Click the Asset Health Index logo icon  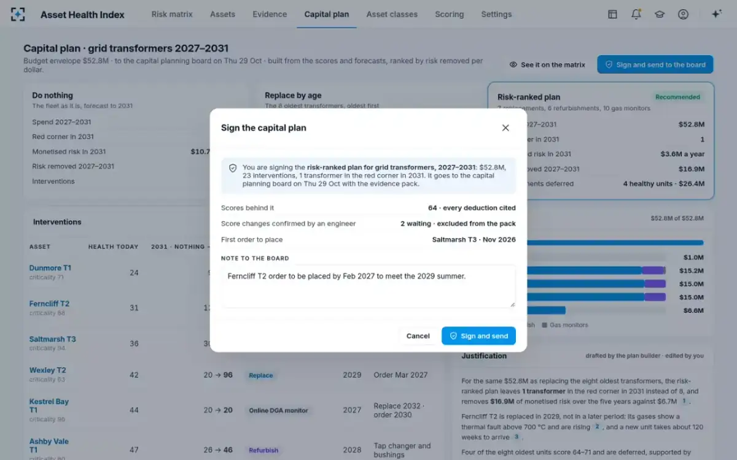pos(18,14)
